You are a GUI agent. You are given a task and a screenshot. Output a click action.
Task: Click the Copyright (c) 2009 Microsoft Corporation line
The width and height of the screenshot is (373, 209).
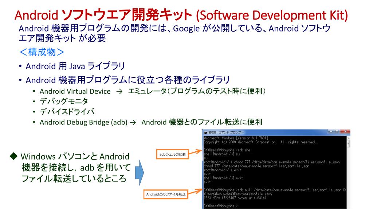[260, 142]
